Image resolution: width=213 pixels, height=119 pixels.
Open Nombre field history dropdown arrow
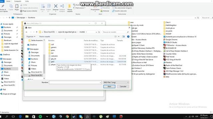pyautogui.click(x=101, y=82)
